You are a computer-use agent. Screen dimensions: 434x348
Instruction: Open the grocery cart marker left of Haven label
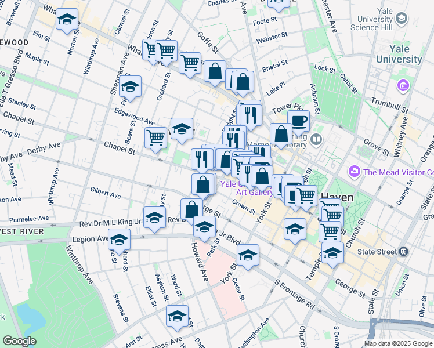click(x=306, y=198)
